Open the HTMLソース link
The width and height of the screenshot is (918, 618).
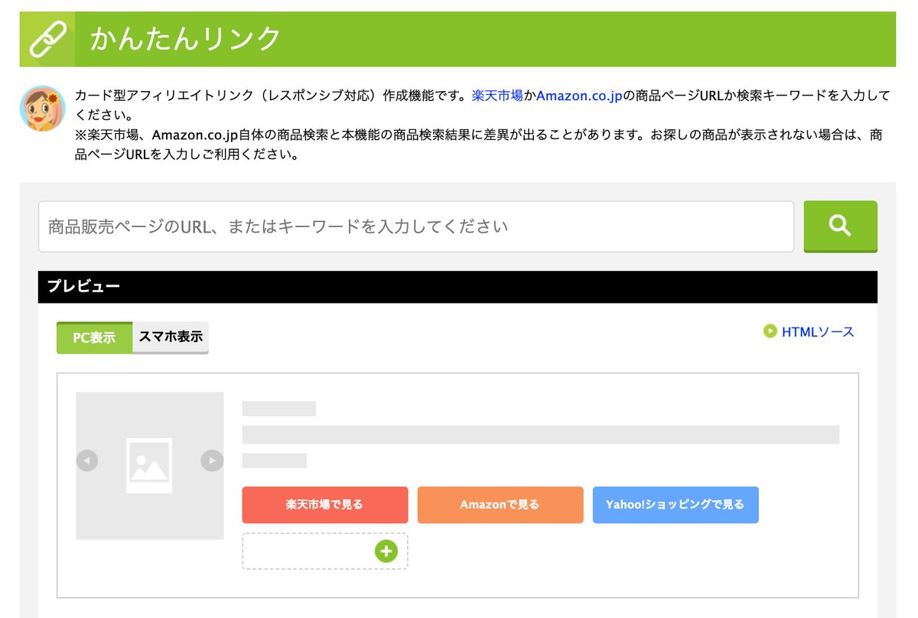pyautogui.click(x=818, y=331)
